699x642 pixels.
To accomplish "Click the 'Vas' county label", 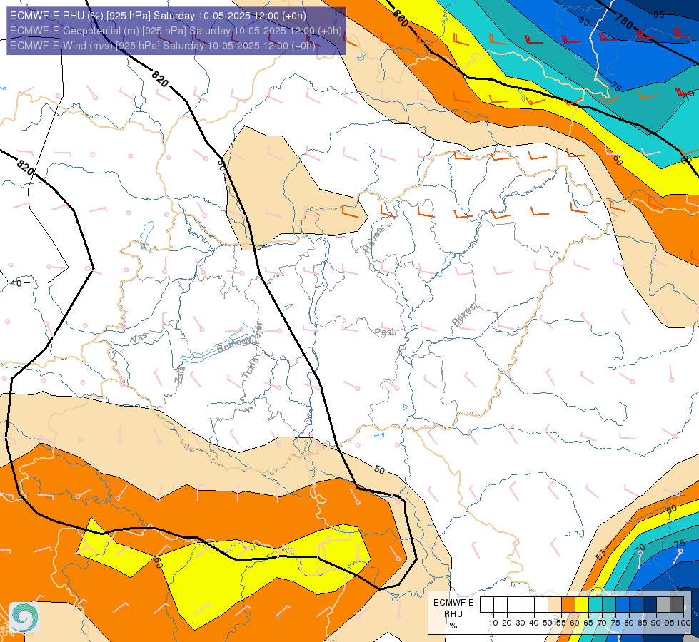I will (139, 337).
